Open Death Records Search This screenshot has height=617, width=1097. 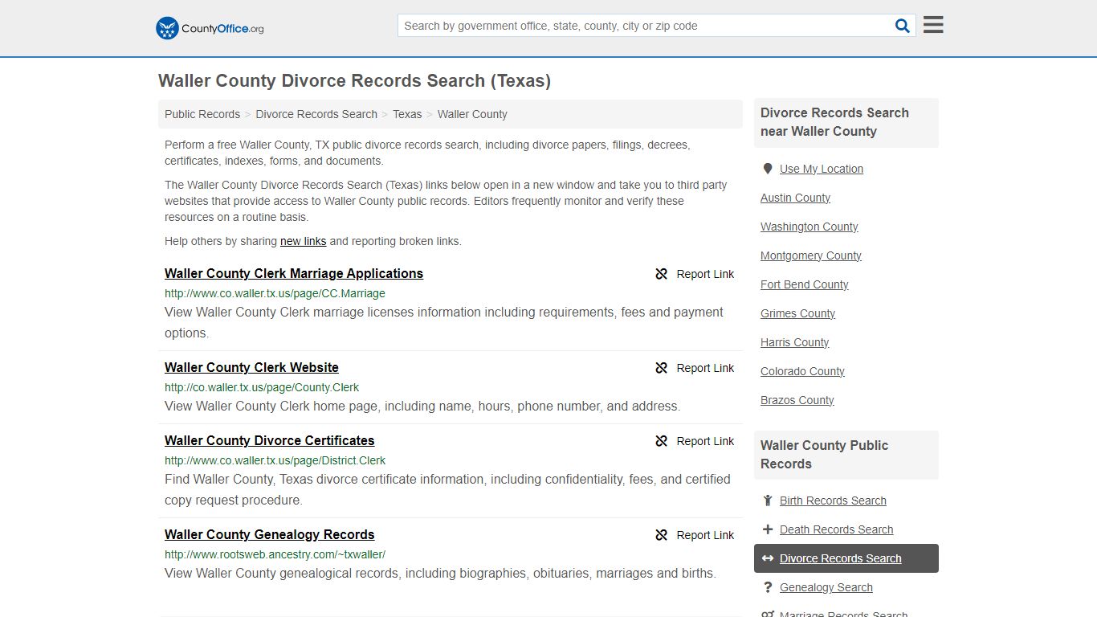[x=836, y=529]
